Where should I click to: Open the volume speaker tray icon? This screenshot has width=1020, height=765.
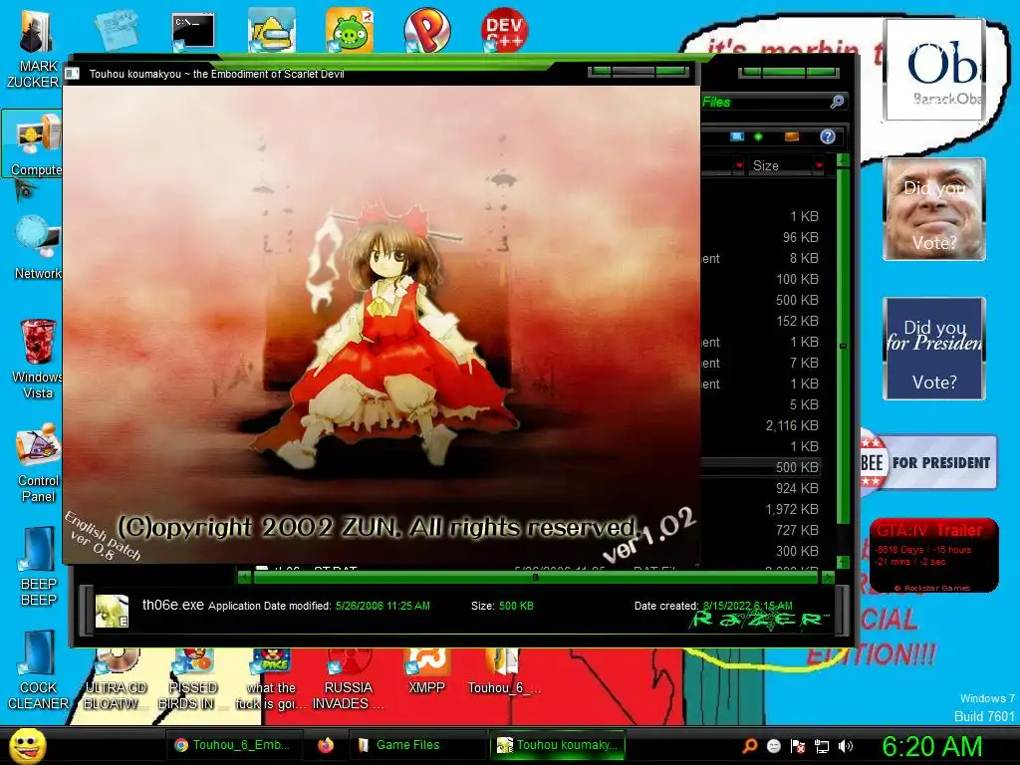[x=846, y=746]
